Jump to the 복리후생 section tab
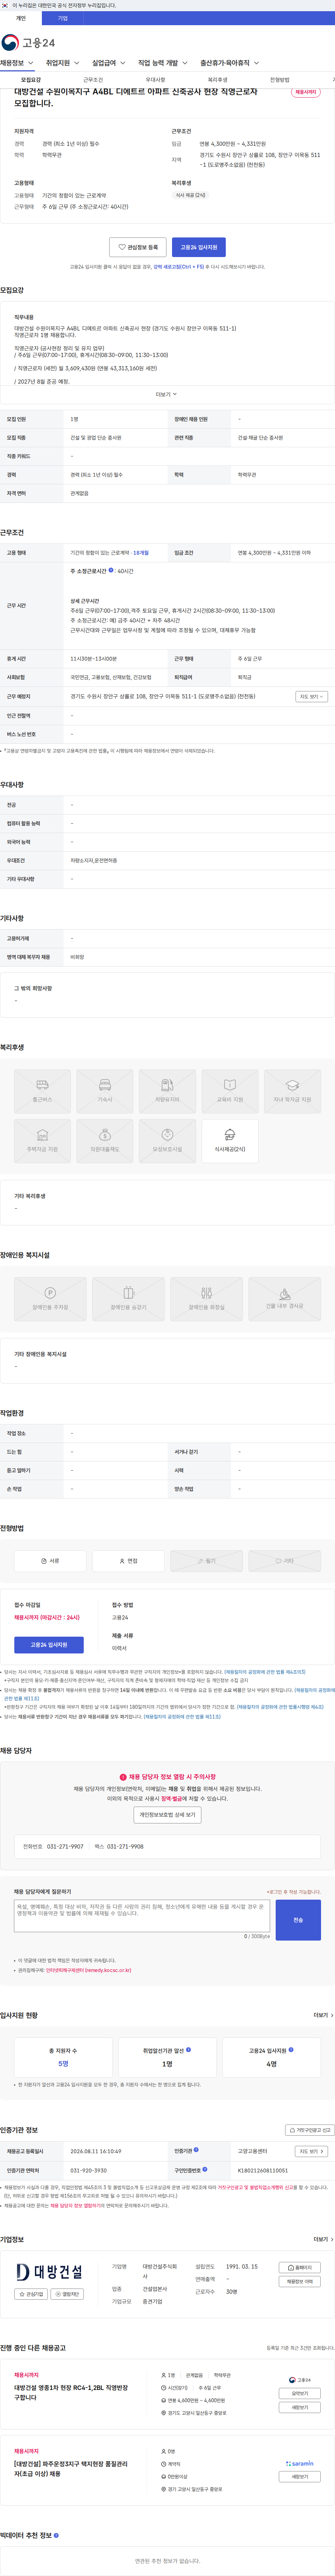 click(217, 80)
